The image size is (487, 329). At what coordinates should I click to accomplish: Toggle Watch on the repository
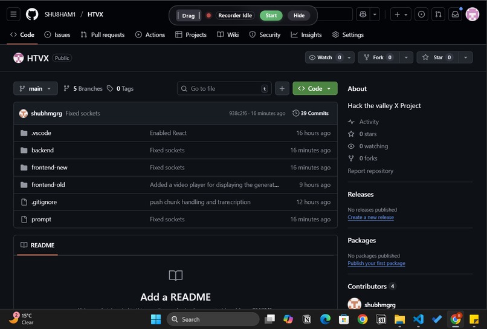click(x=325, y=57)
